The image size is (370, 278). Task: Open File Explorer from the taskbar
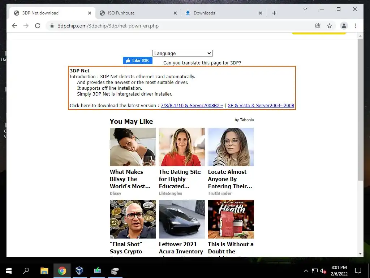44,271
